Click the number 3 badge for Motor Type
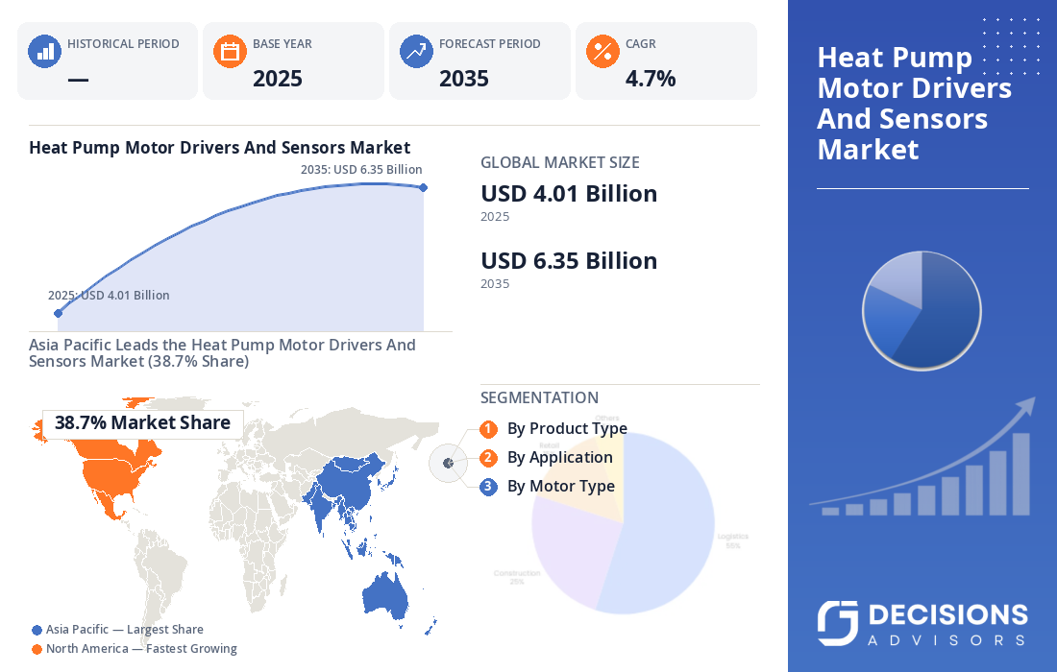 pyautogui.click(x=489, y=487)
